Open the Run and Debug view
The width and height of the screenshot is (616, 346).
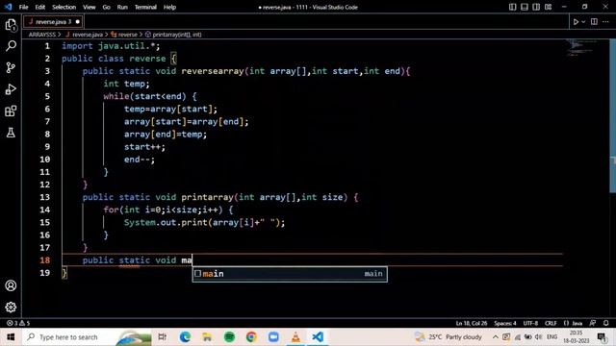coord(11,89)
